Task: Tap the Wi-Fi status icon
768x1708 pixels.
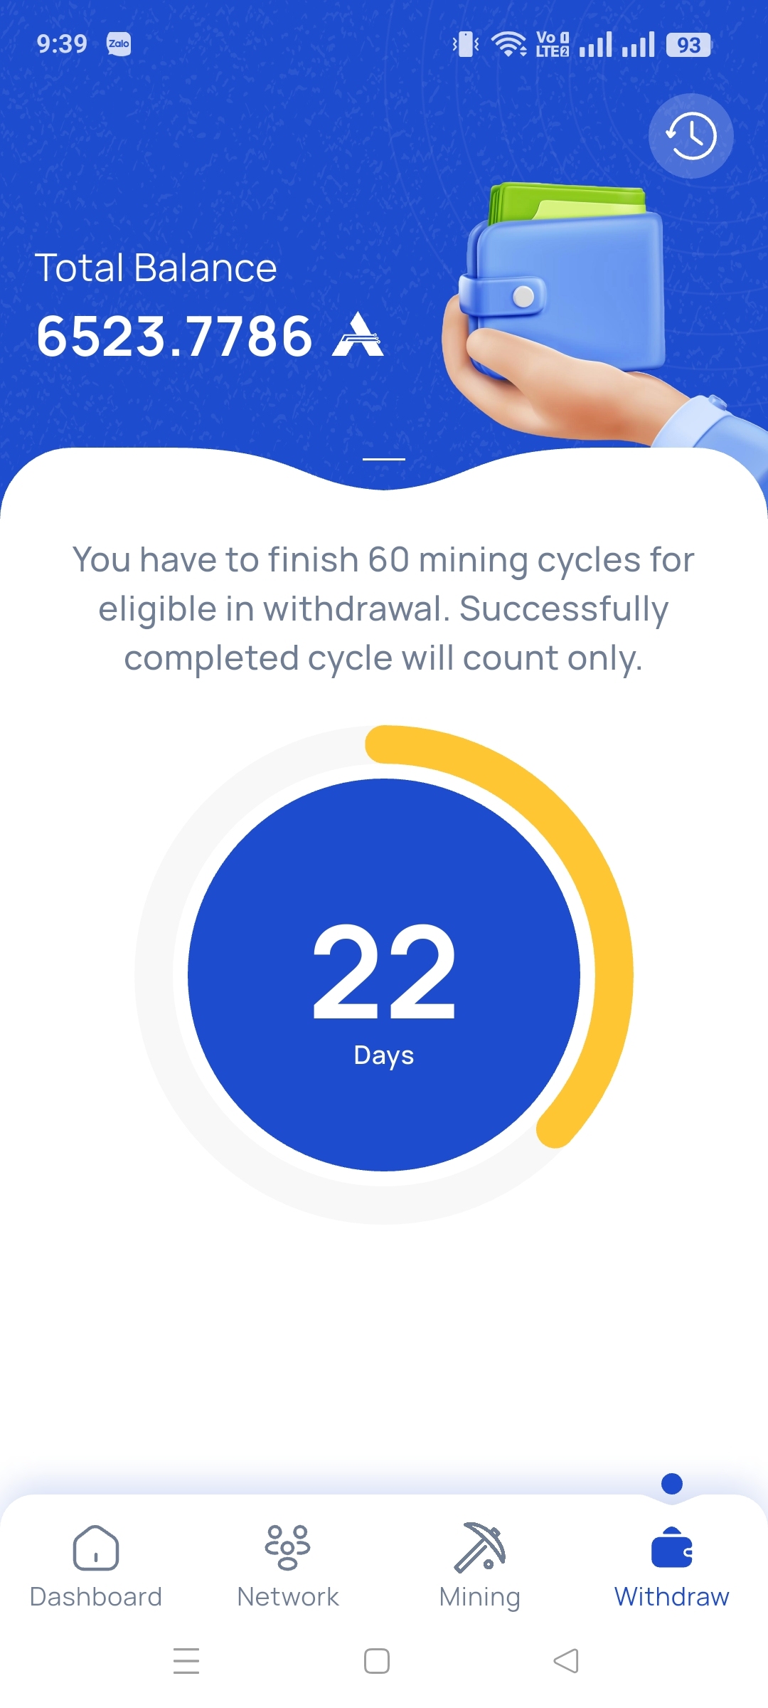Action: 509,44
